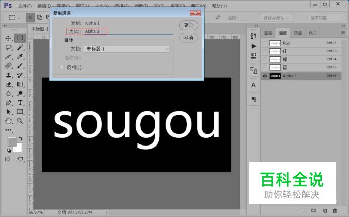
Task: Click the Add to Selection mode icon
Action: [40, 17]
